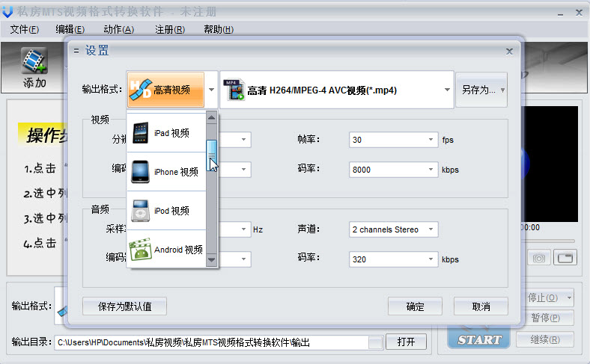Open the 编辑(E) menu

tap(70, 29)
